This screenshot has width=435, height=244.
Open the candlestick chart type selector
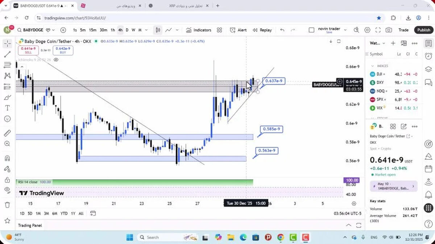tap(158, 30)
